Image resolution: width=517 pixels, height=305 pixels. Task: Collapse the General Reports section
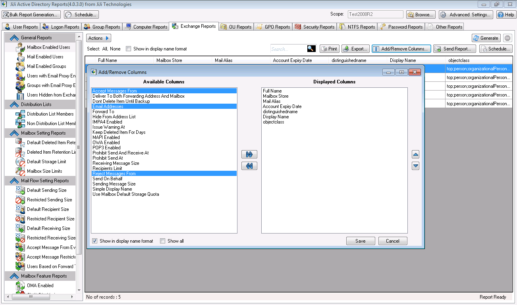(14, 38)
